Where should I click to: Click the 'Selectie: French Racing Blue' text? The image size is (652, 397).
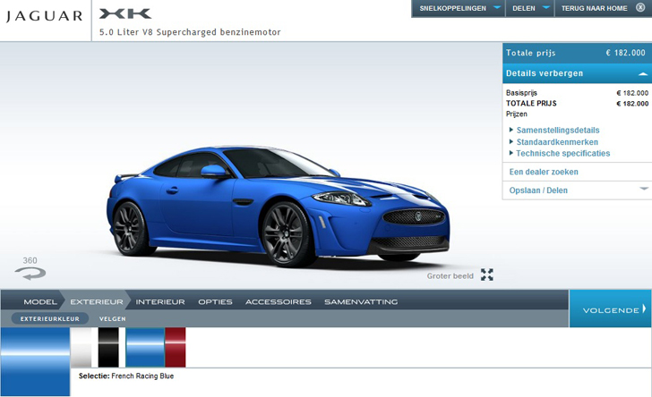(x=126, y=376)
